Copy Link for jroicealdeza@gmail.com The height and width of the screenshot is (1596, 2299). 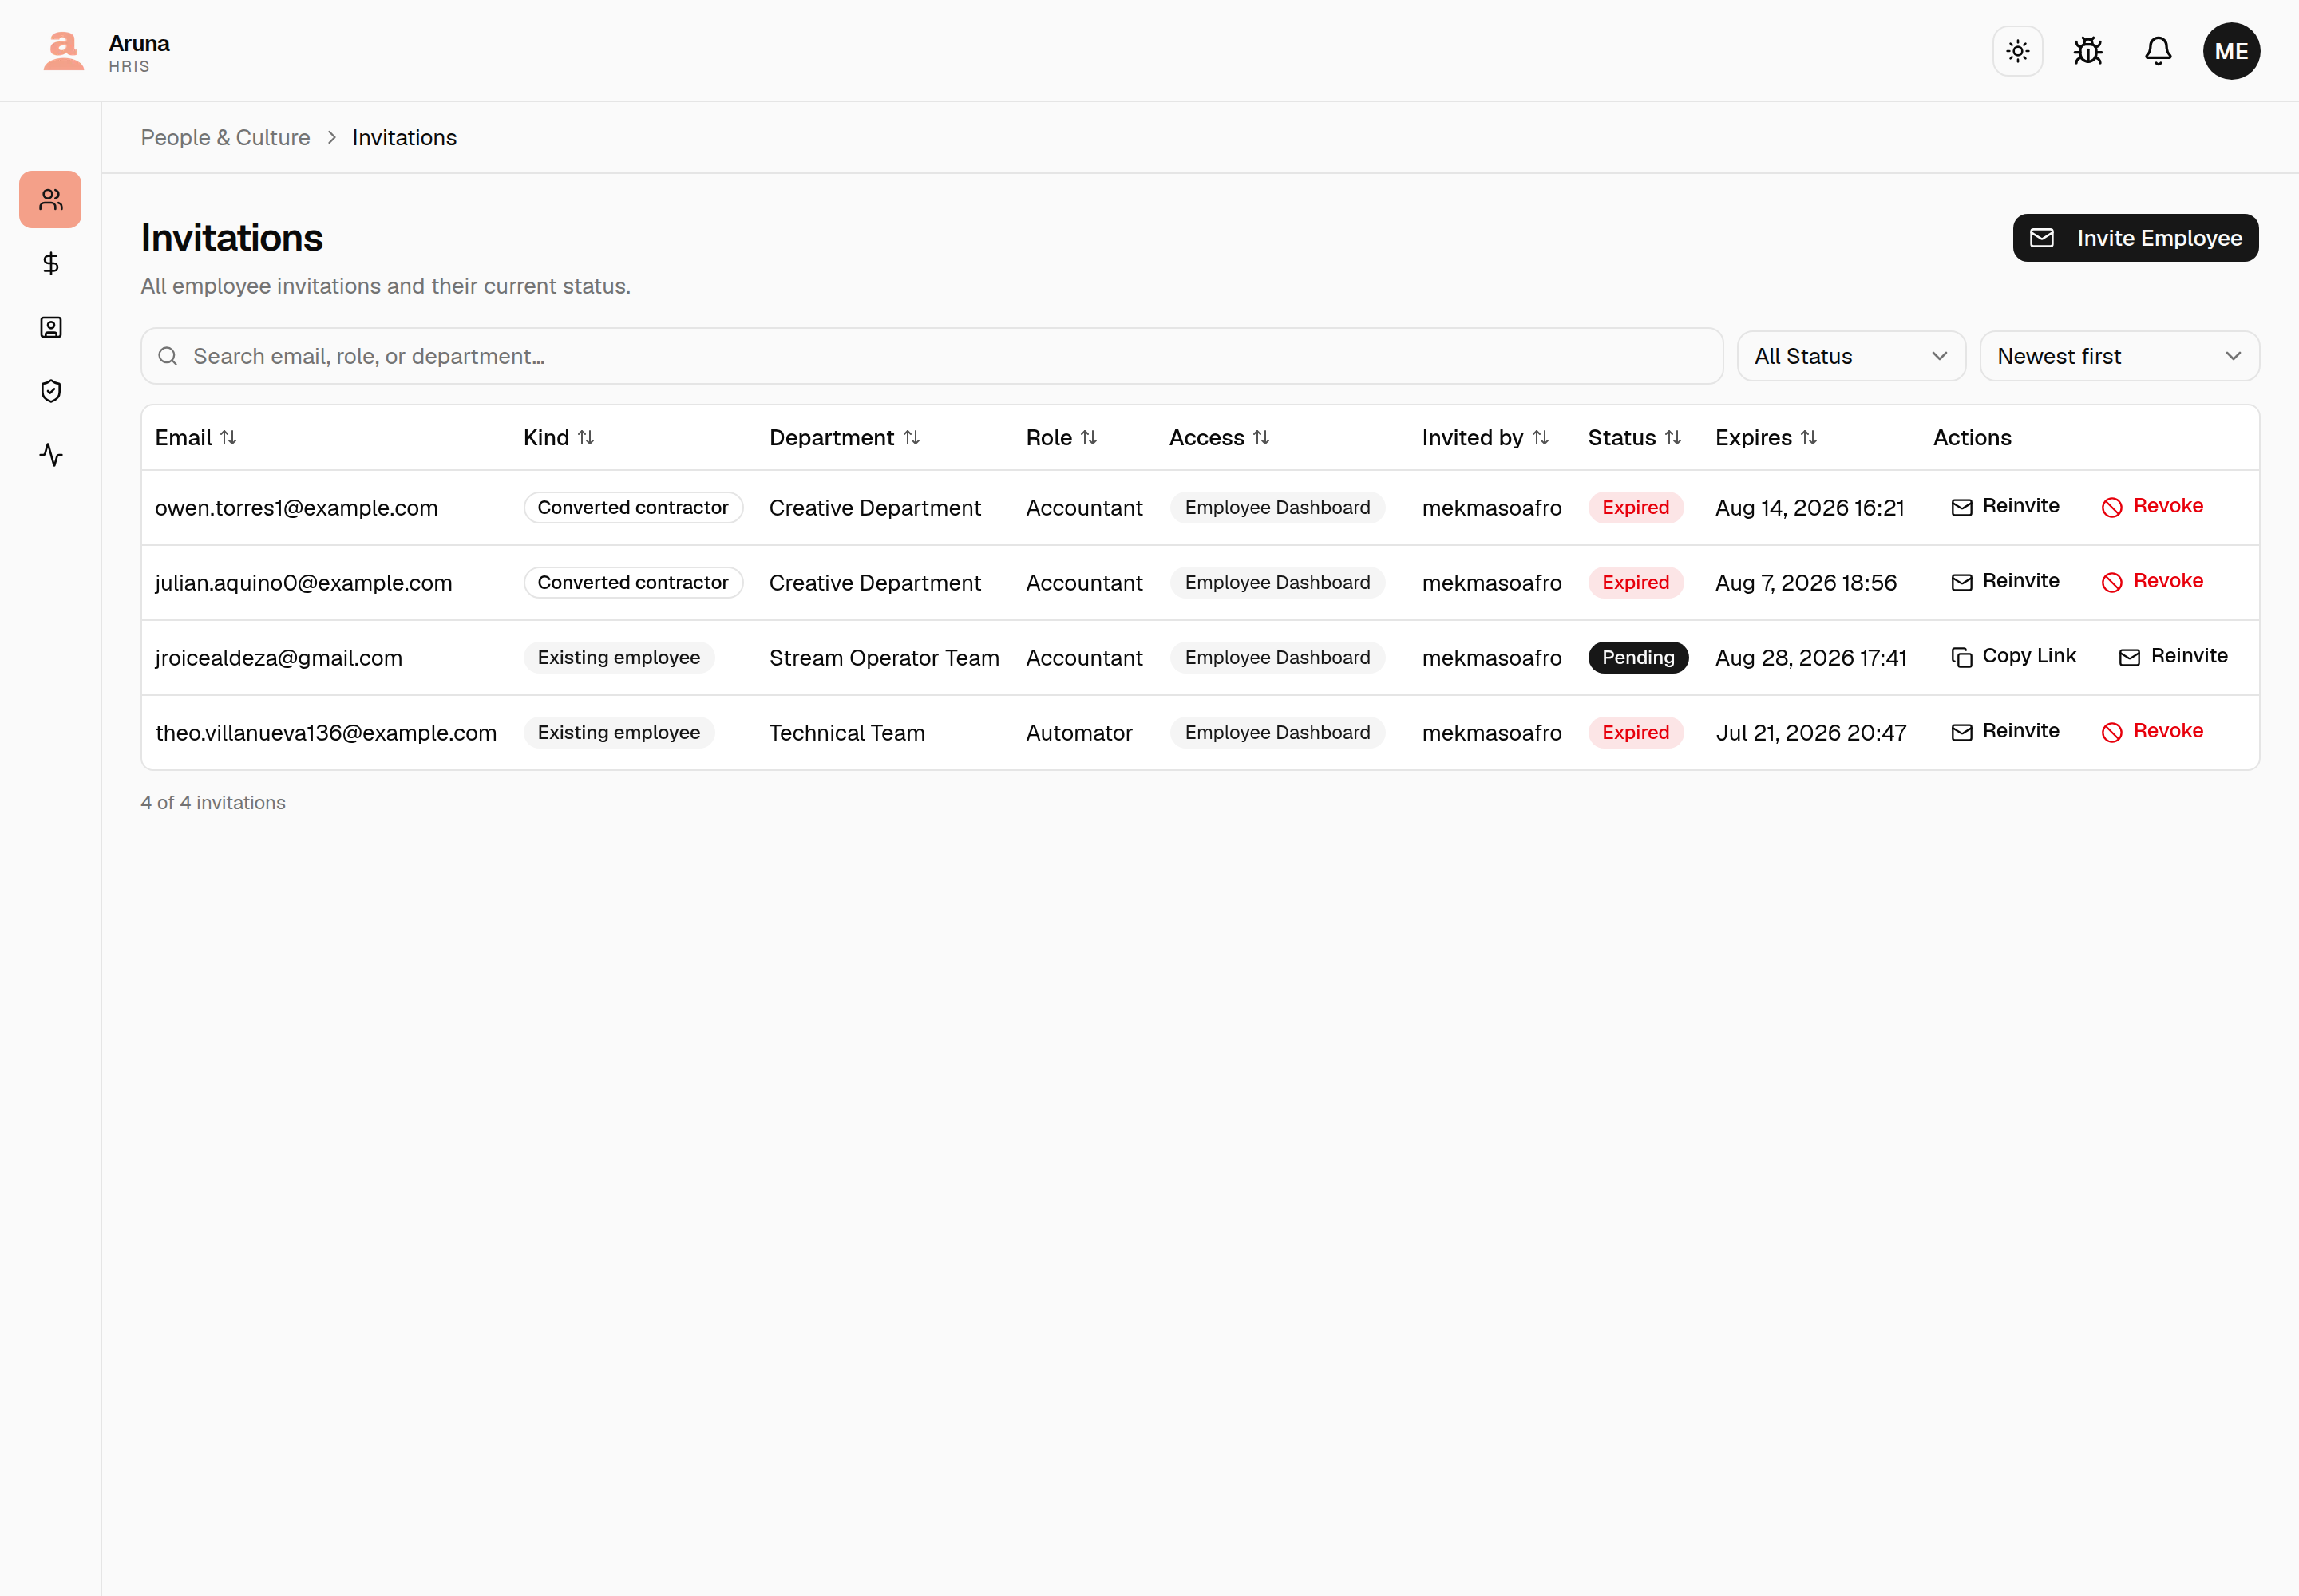coord(2013,656)
